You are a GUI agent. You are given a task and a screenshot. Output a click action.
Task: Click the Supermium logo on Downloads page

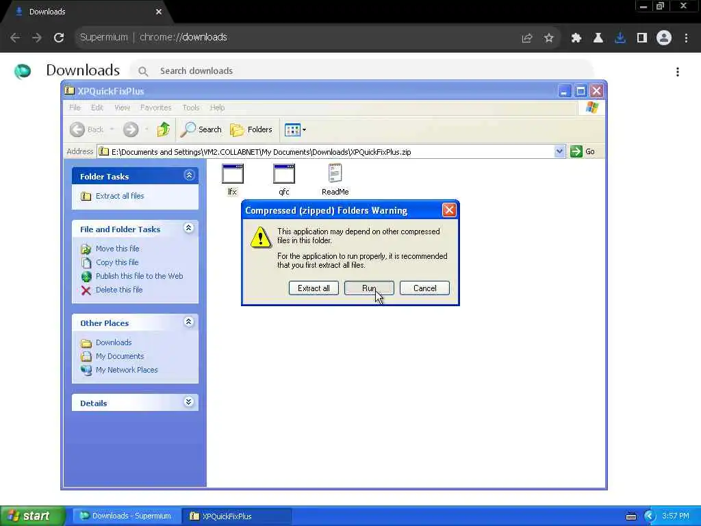click(x=23, y=71)
